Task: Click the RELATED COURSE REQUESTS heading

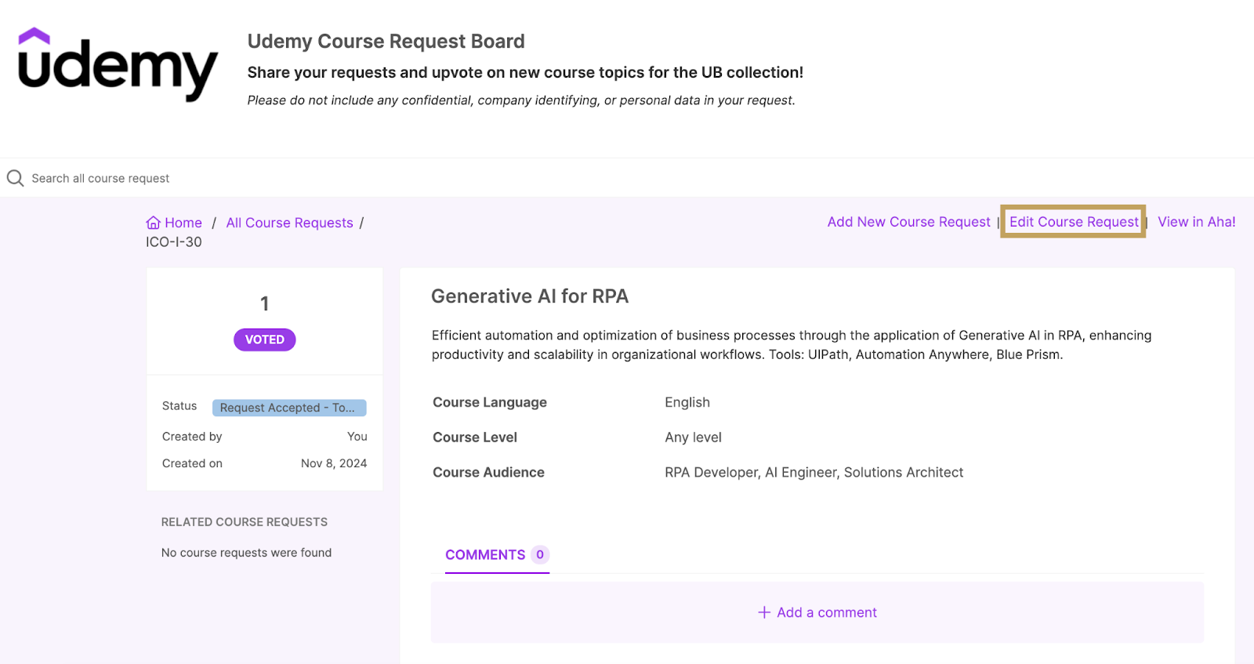Action: [x=244, y=522]
